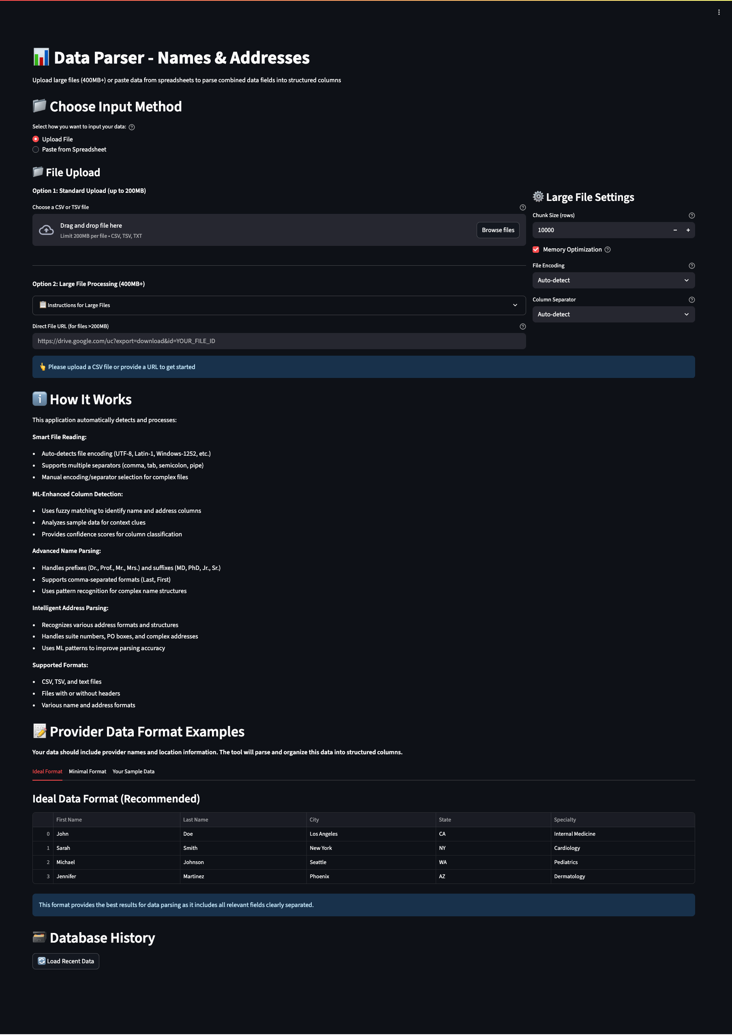Click the Browse files button
The width and height of the screenshot is (732, 1035).
(497, 230)
